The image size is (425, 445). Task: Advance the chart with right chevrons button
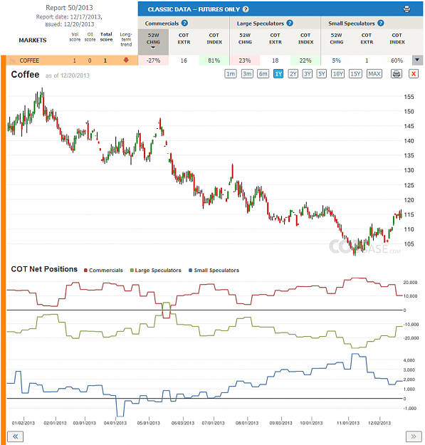pyautogui.click(x=414, y=436)
